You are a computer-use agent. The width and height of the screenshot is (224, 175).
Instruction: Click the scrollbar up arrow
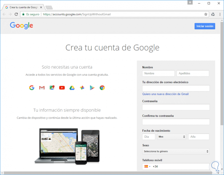[x=222, y=20]
